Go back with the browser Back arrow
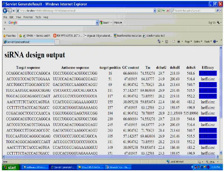The width and height of the screenshot is (224, 172). pos(5,10)
